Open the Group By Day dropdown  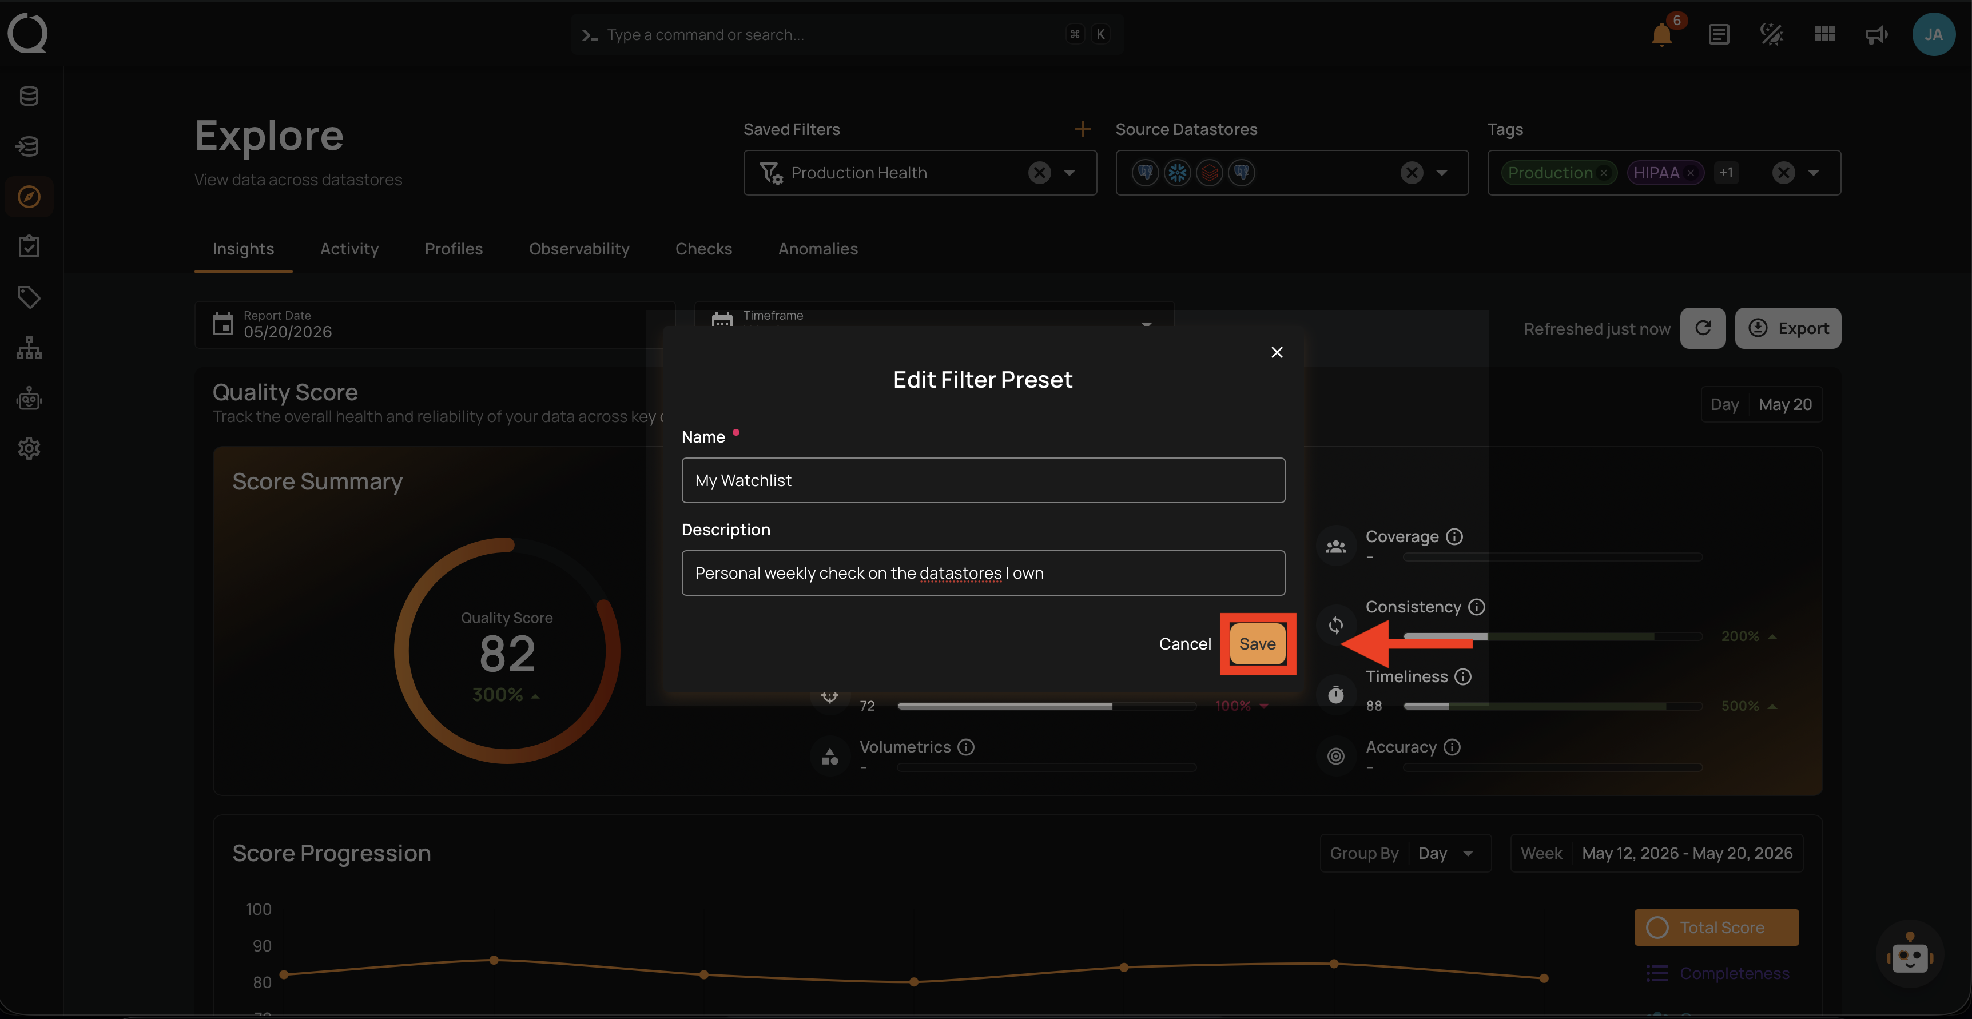1405,853
